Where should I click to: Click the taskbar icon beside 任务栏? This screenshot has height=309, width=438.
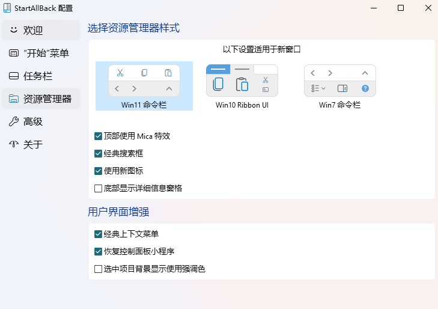(14, 76)
